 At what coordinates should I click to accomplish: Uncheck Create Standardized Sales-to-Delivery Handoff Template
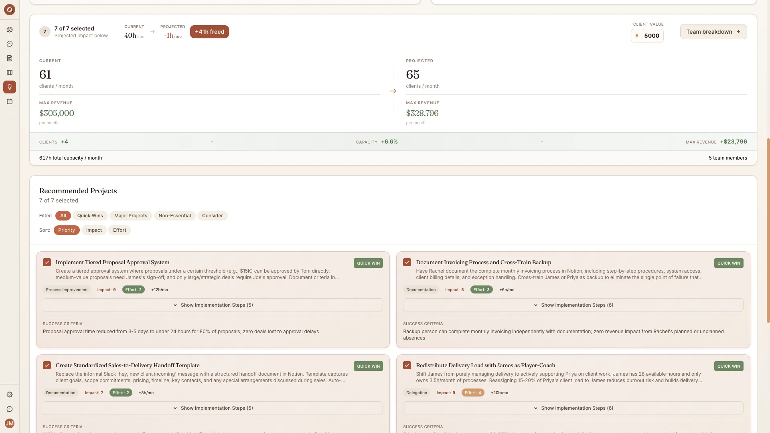pyautogui.click(x=47, y=365)
